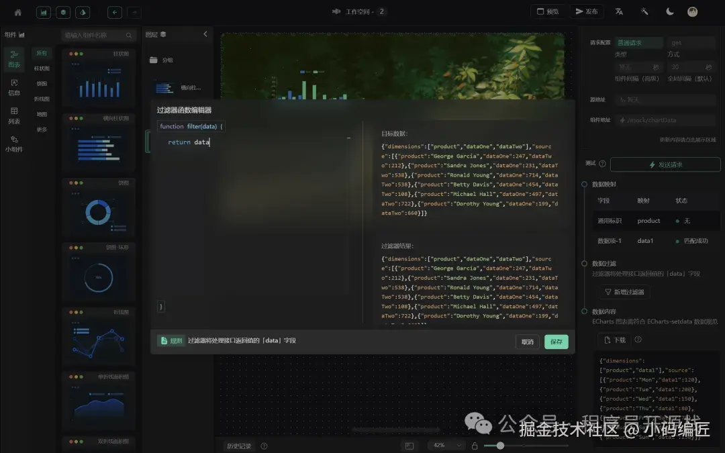Select the 小组件 widgets category
The height and width of the screenshot is (453, 725).
point(14,144)
